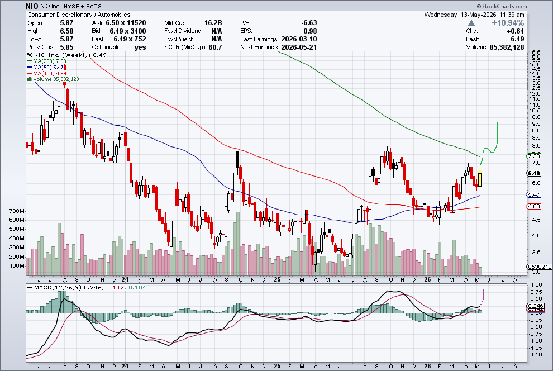Click the Last quote 6.49 x 752
553x371 pixels.
coord(130,39)
